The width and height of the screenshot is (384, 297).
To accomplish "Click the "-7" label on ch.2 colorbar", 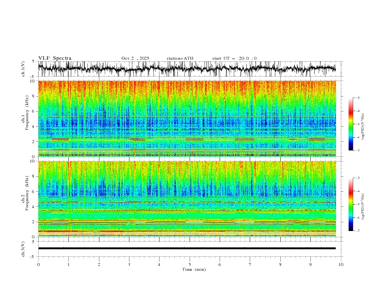I will 357,231.
